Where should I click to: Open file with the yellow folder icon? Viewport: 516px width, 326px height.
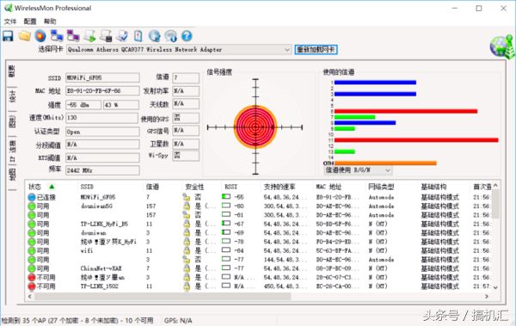(25, 35)
